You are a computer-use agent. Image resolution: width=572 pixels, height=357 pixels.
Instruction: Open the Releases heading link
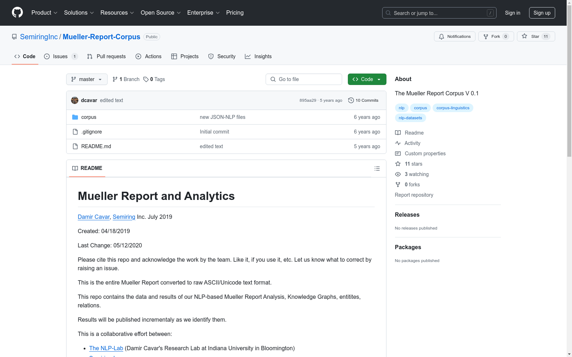(x=407, y=215)
